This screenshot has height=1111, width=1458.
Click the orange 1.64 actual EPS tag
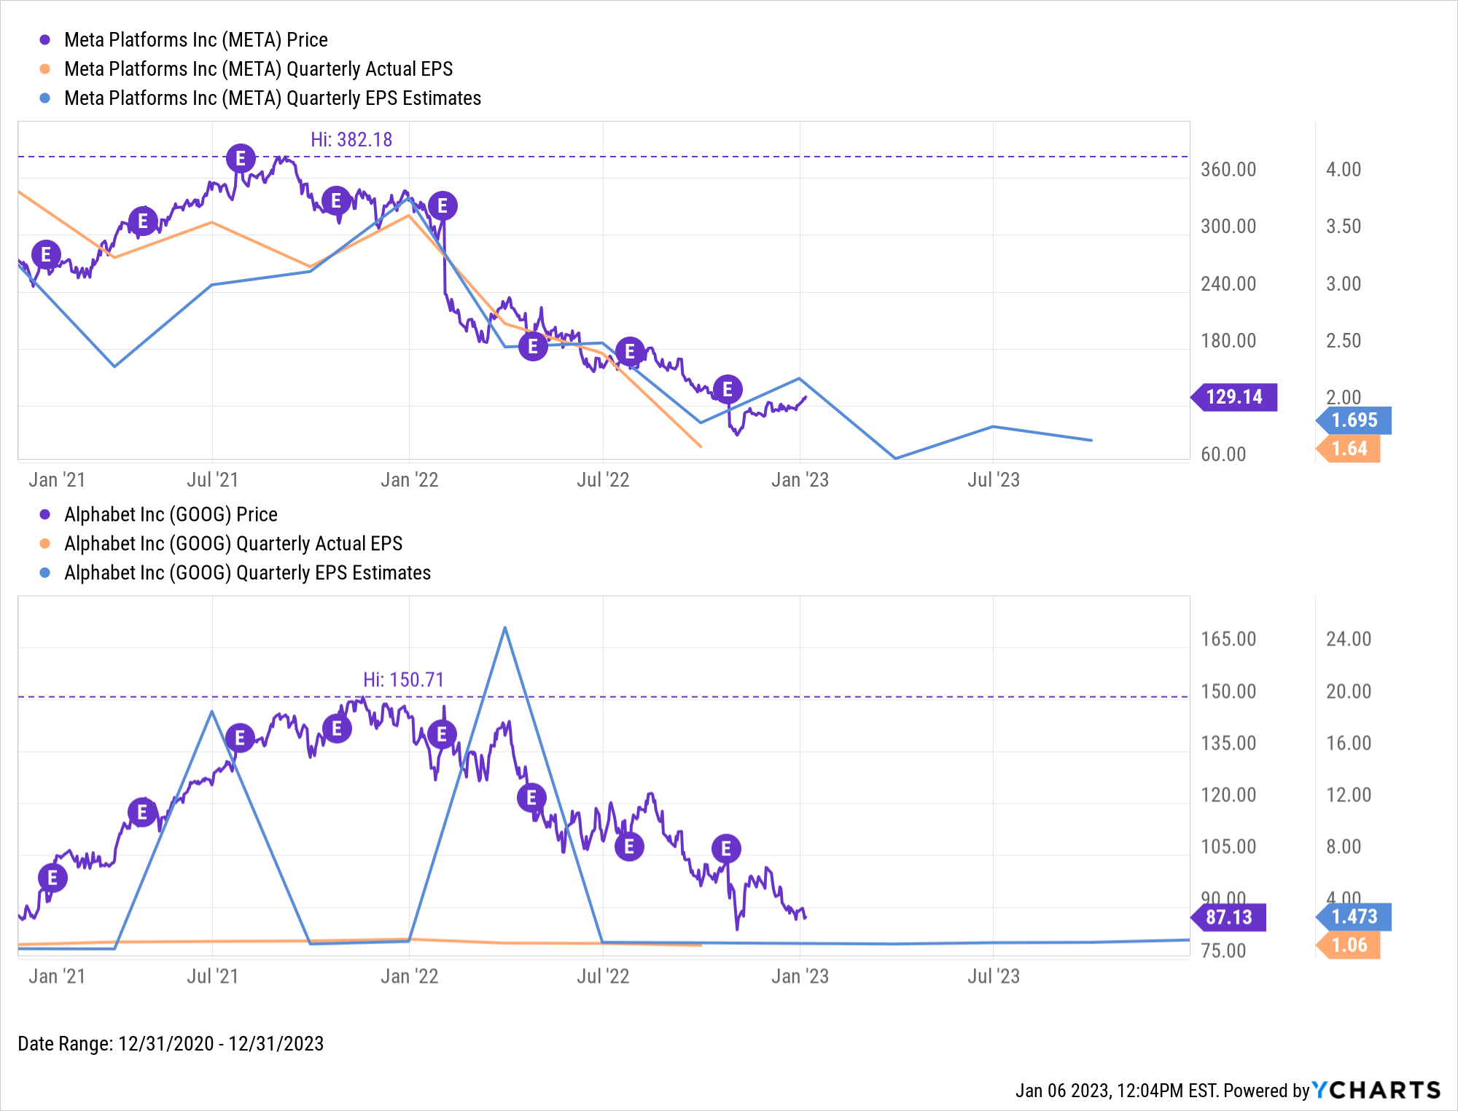coord(1349,449)
